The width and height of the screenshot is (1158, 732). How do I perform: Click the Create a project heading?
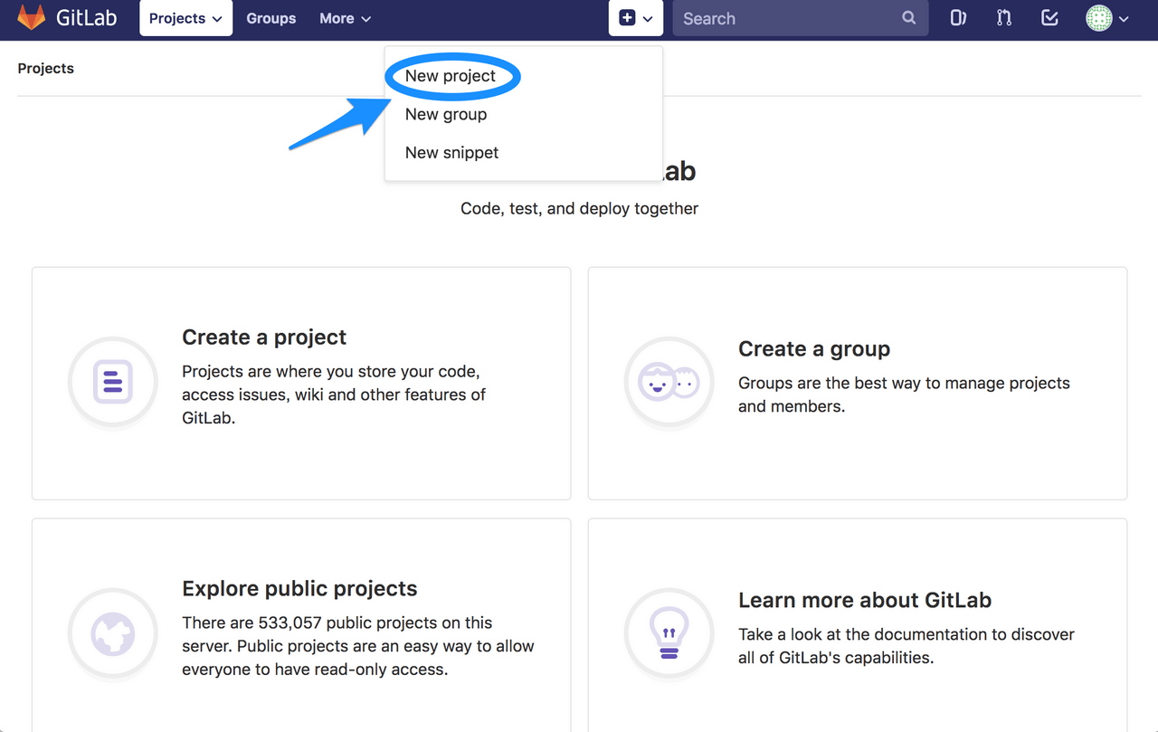264,337
